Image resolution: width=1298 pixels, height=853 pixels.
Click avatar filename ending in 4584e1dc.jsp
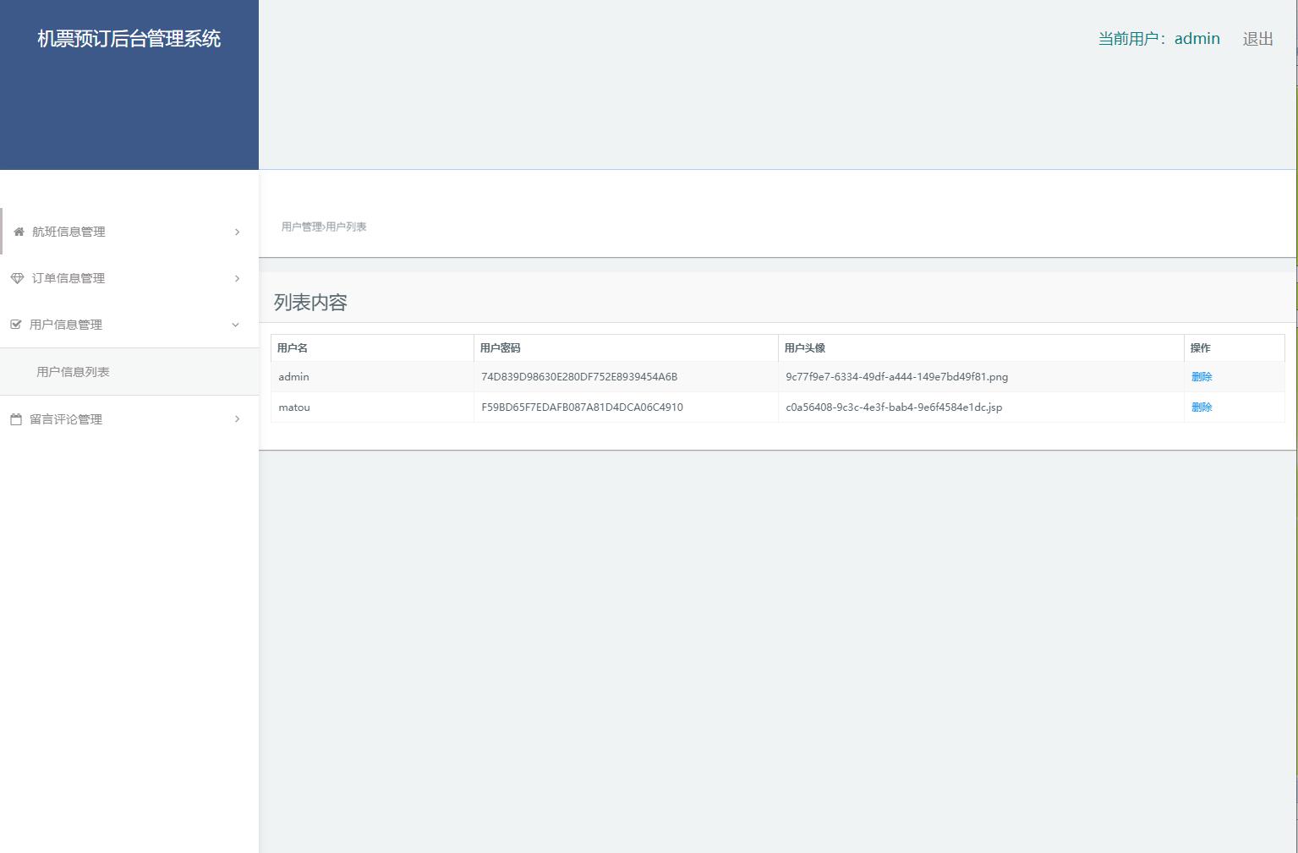click(x=894, y=407)
